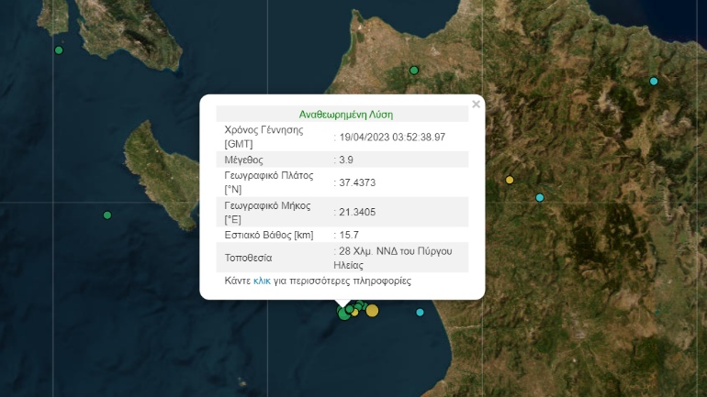
Task: Click the location text '28 Χλμ. ΝΝΔ του Πύργου Ηλείας'
Action: pos(393,258)
